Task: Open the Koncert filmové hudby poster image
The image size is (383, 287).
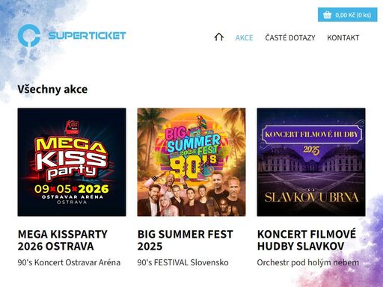Action: [x=311, y=162]
